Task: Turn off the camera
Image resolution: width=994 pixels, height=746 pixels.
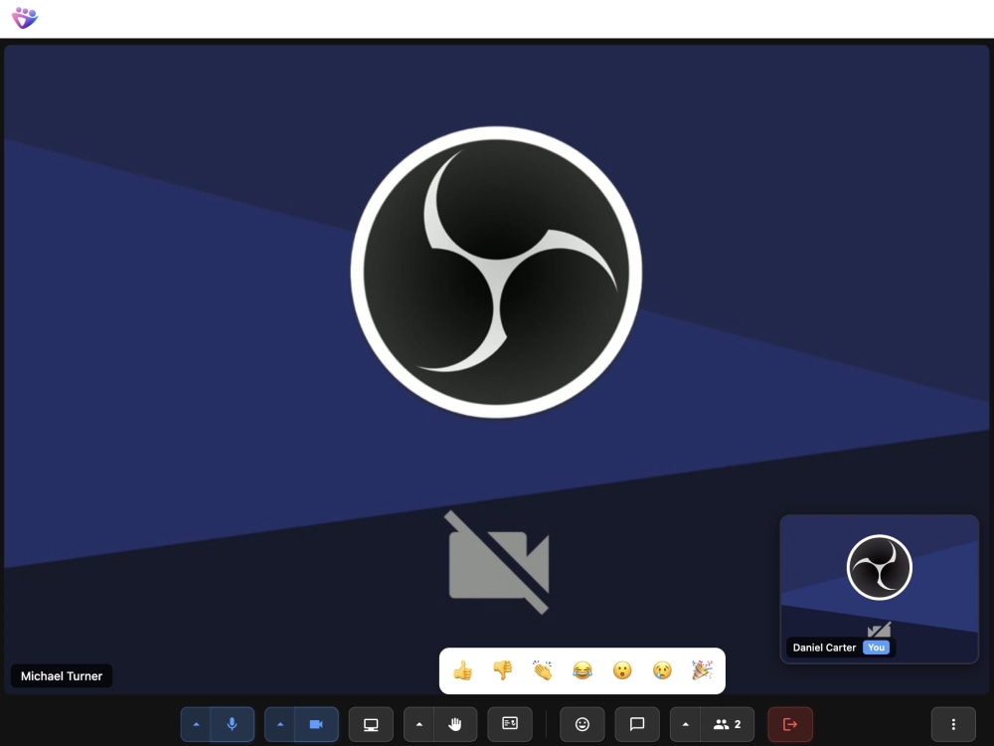Action: click(316, 724)
